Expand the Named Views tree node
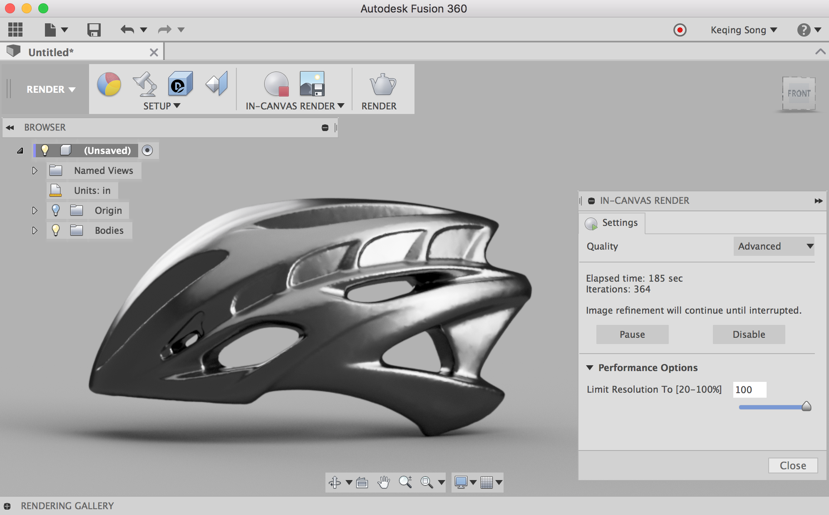 point(35,171)
